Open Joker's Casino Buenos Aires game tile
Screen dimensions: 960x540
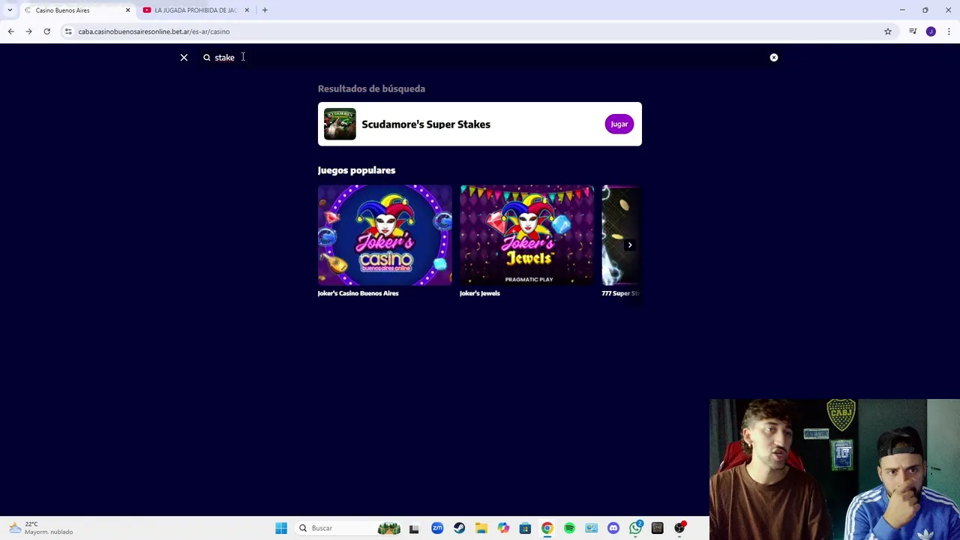[385, 235]
